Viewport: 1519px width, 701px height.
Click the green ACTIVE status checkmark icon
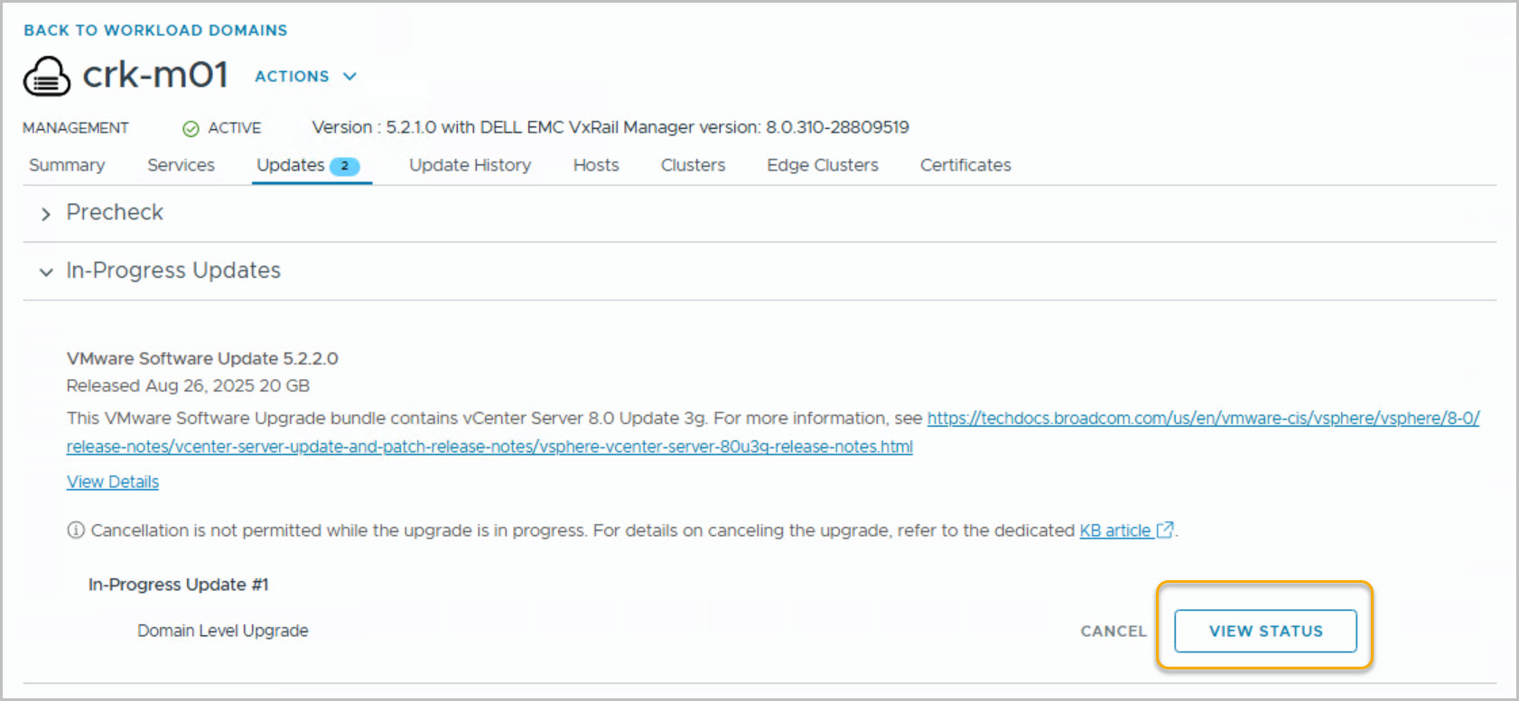pos(191,129)
